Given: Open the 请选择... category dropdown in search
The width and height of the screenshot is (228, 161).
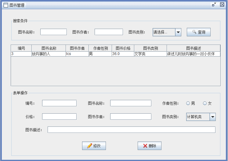Looking at the screenshot, I should (167, 32).
